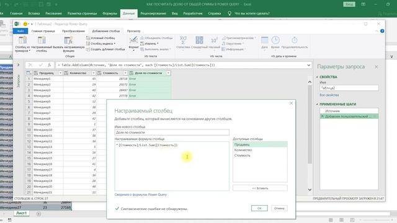Click the fx icon in formula bar

pyautogui.click(x=49, y=65)
